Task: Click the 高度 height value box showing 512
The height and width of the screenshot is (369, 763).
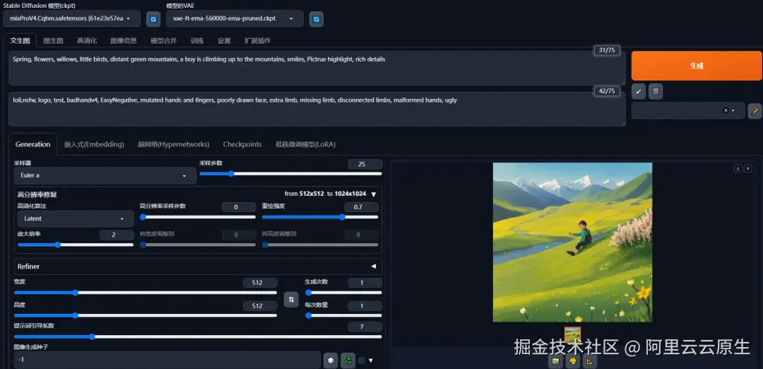Action: (x=260, y=305)
